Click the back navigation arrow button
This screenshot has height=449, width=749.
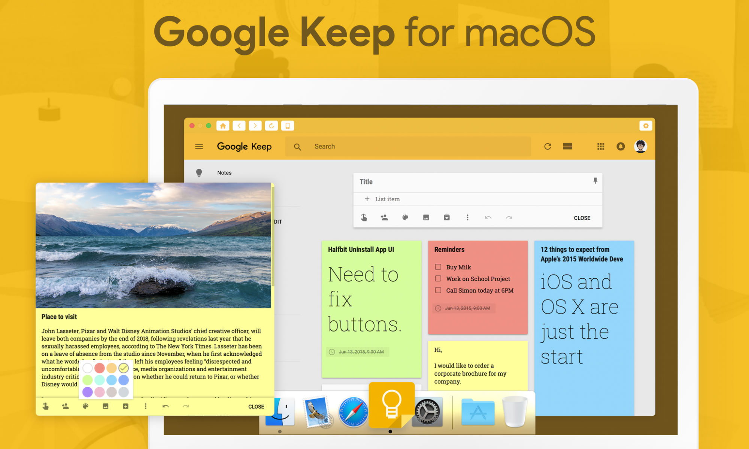click(239, 126)
